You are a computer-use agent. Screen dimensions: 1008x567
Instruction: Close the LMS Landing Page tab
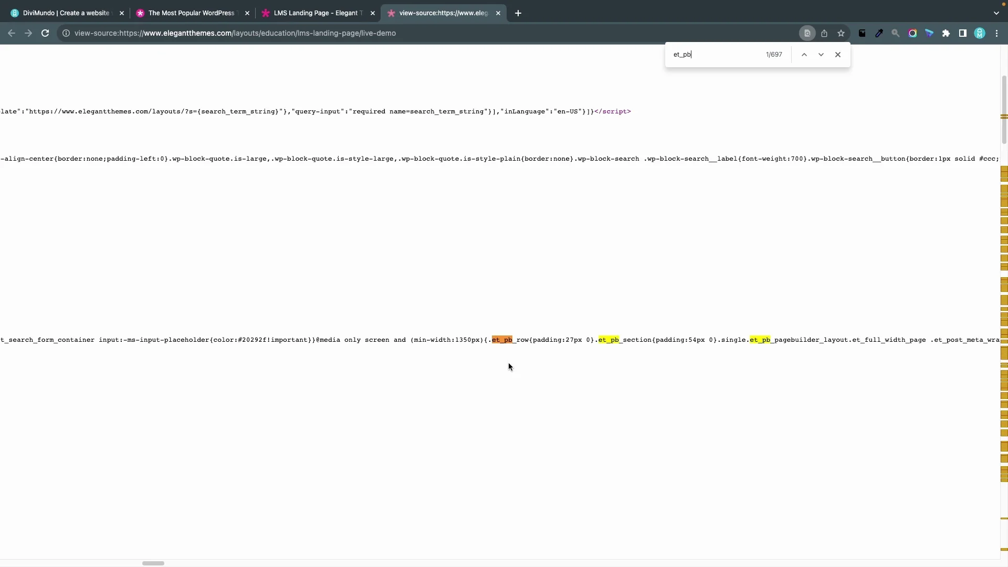click(373, 13)
